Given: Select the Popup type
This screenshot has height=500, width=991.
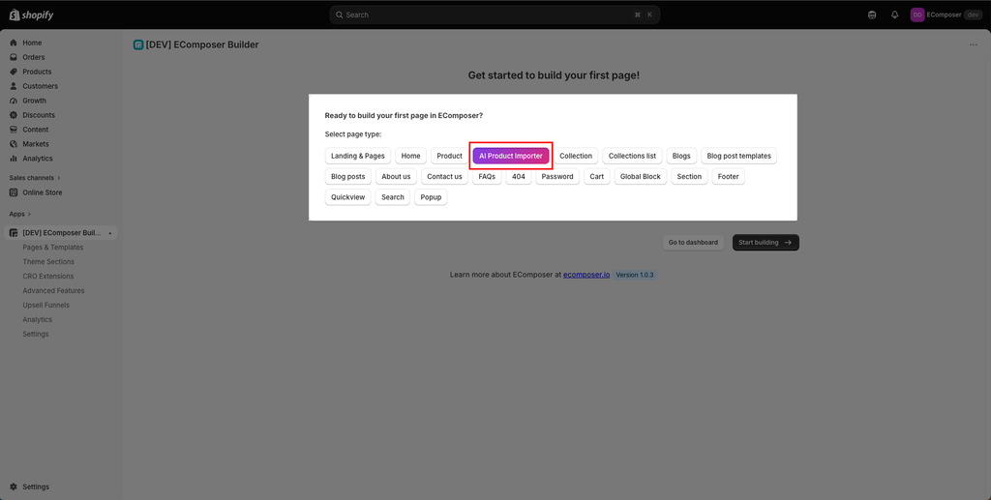Looking at the screenshot, I should point(431,197).
